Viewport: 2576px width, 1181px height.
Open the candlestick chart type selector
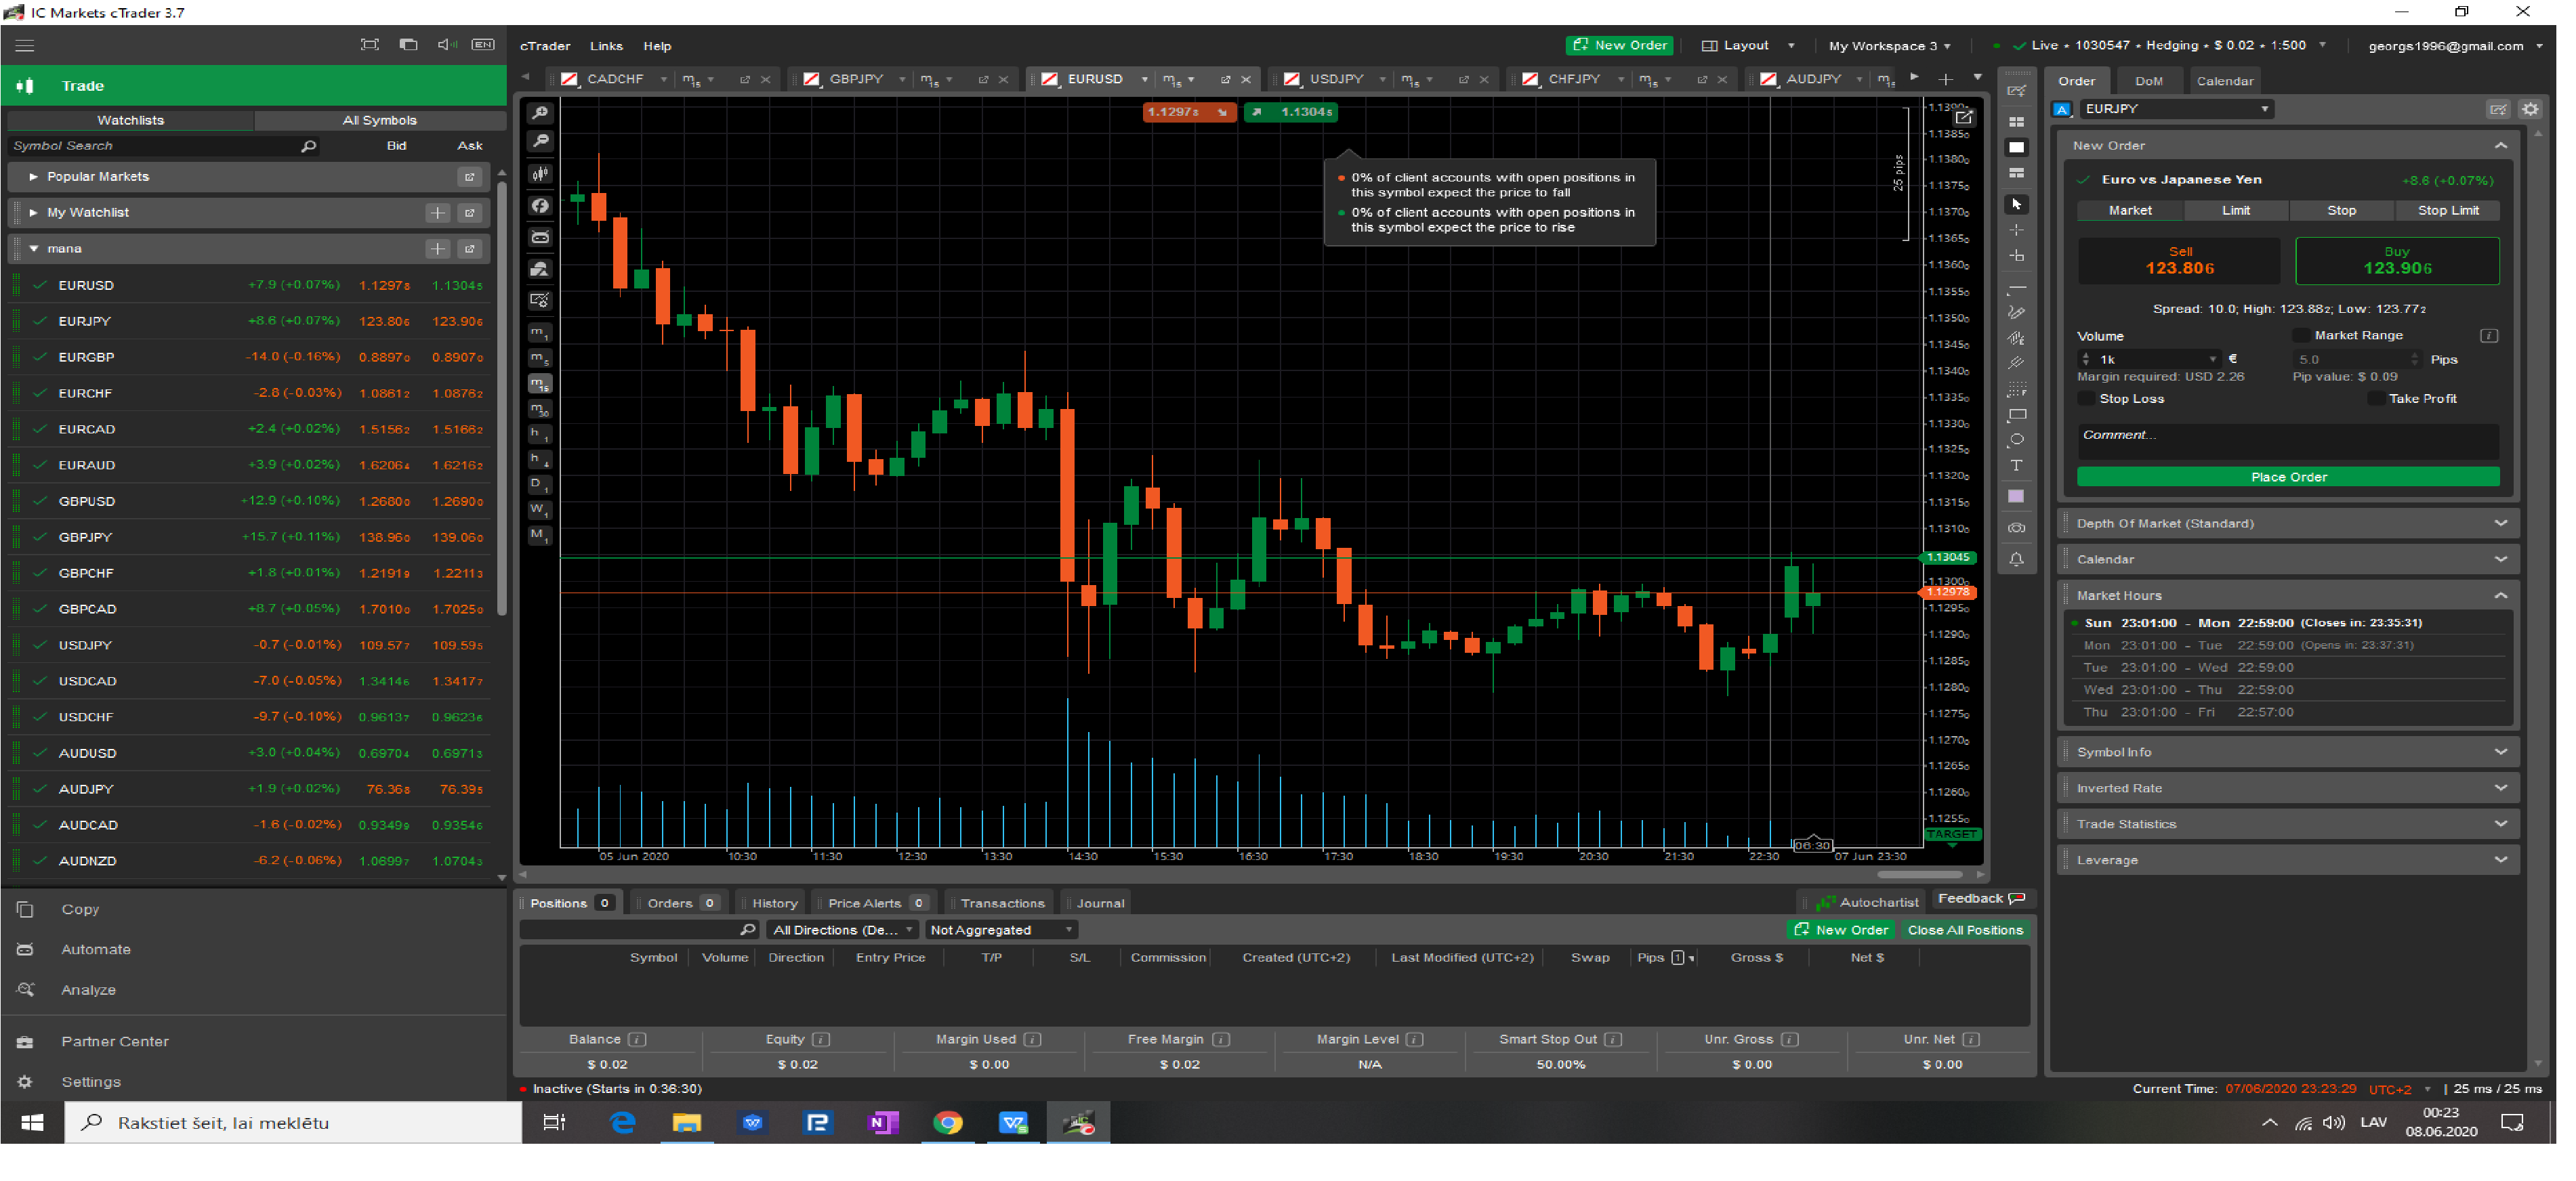[540, 174]
